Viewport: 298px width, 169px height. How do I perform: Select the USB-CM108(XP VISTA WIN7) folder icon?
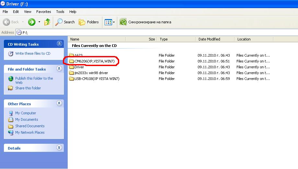pos(72,79)
